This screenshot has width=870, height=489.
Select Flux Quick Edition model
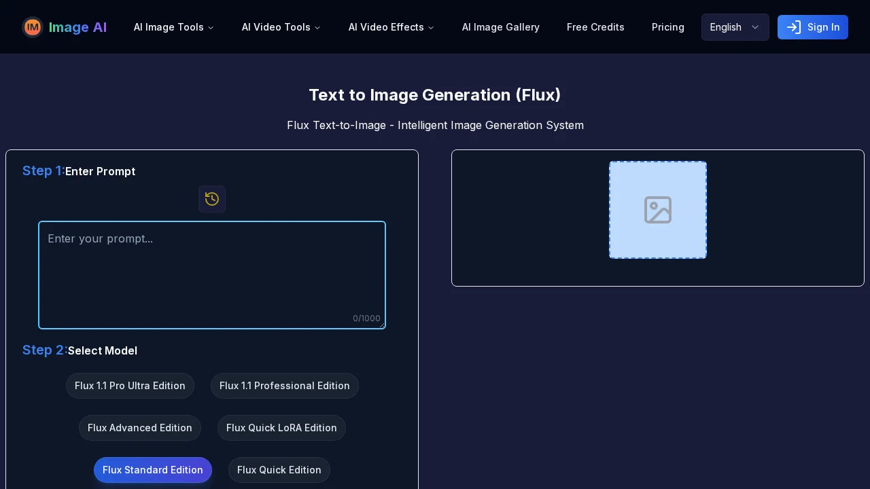279,470
